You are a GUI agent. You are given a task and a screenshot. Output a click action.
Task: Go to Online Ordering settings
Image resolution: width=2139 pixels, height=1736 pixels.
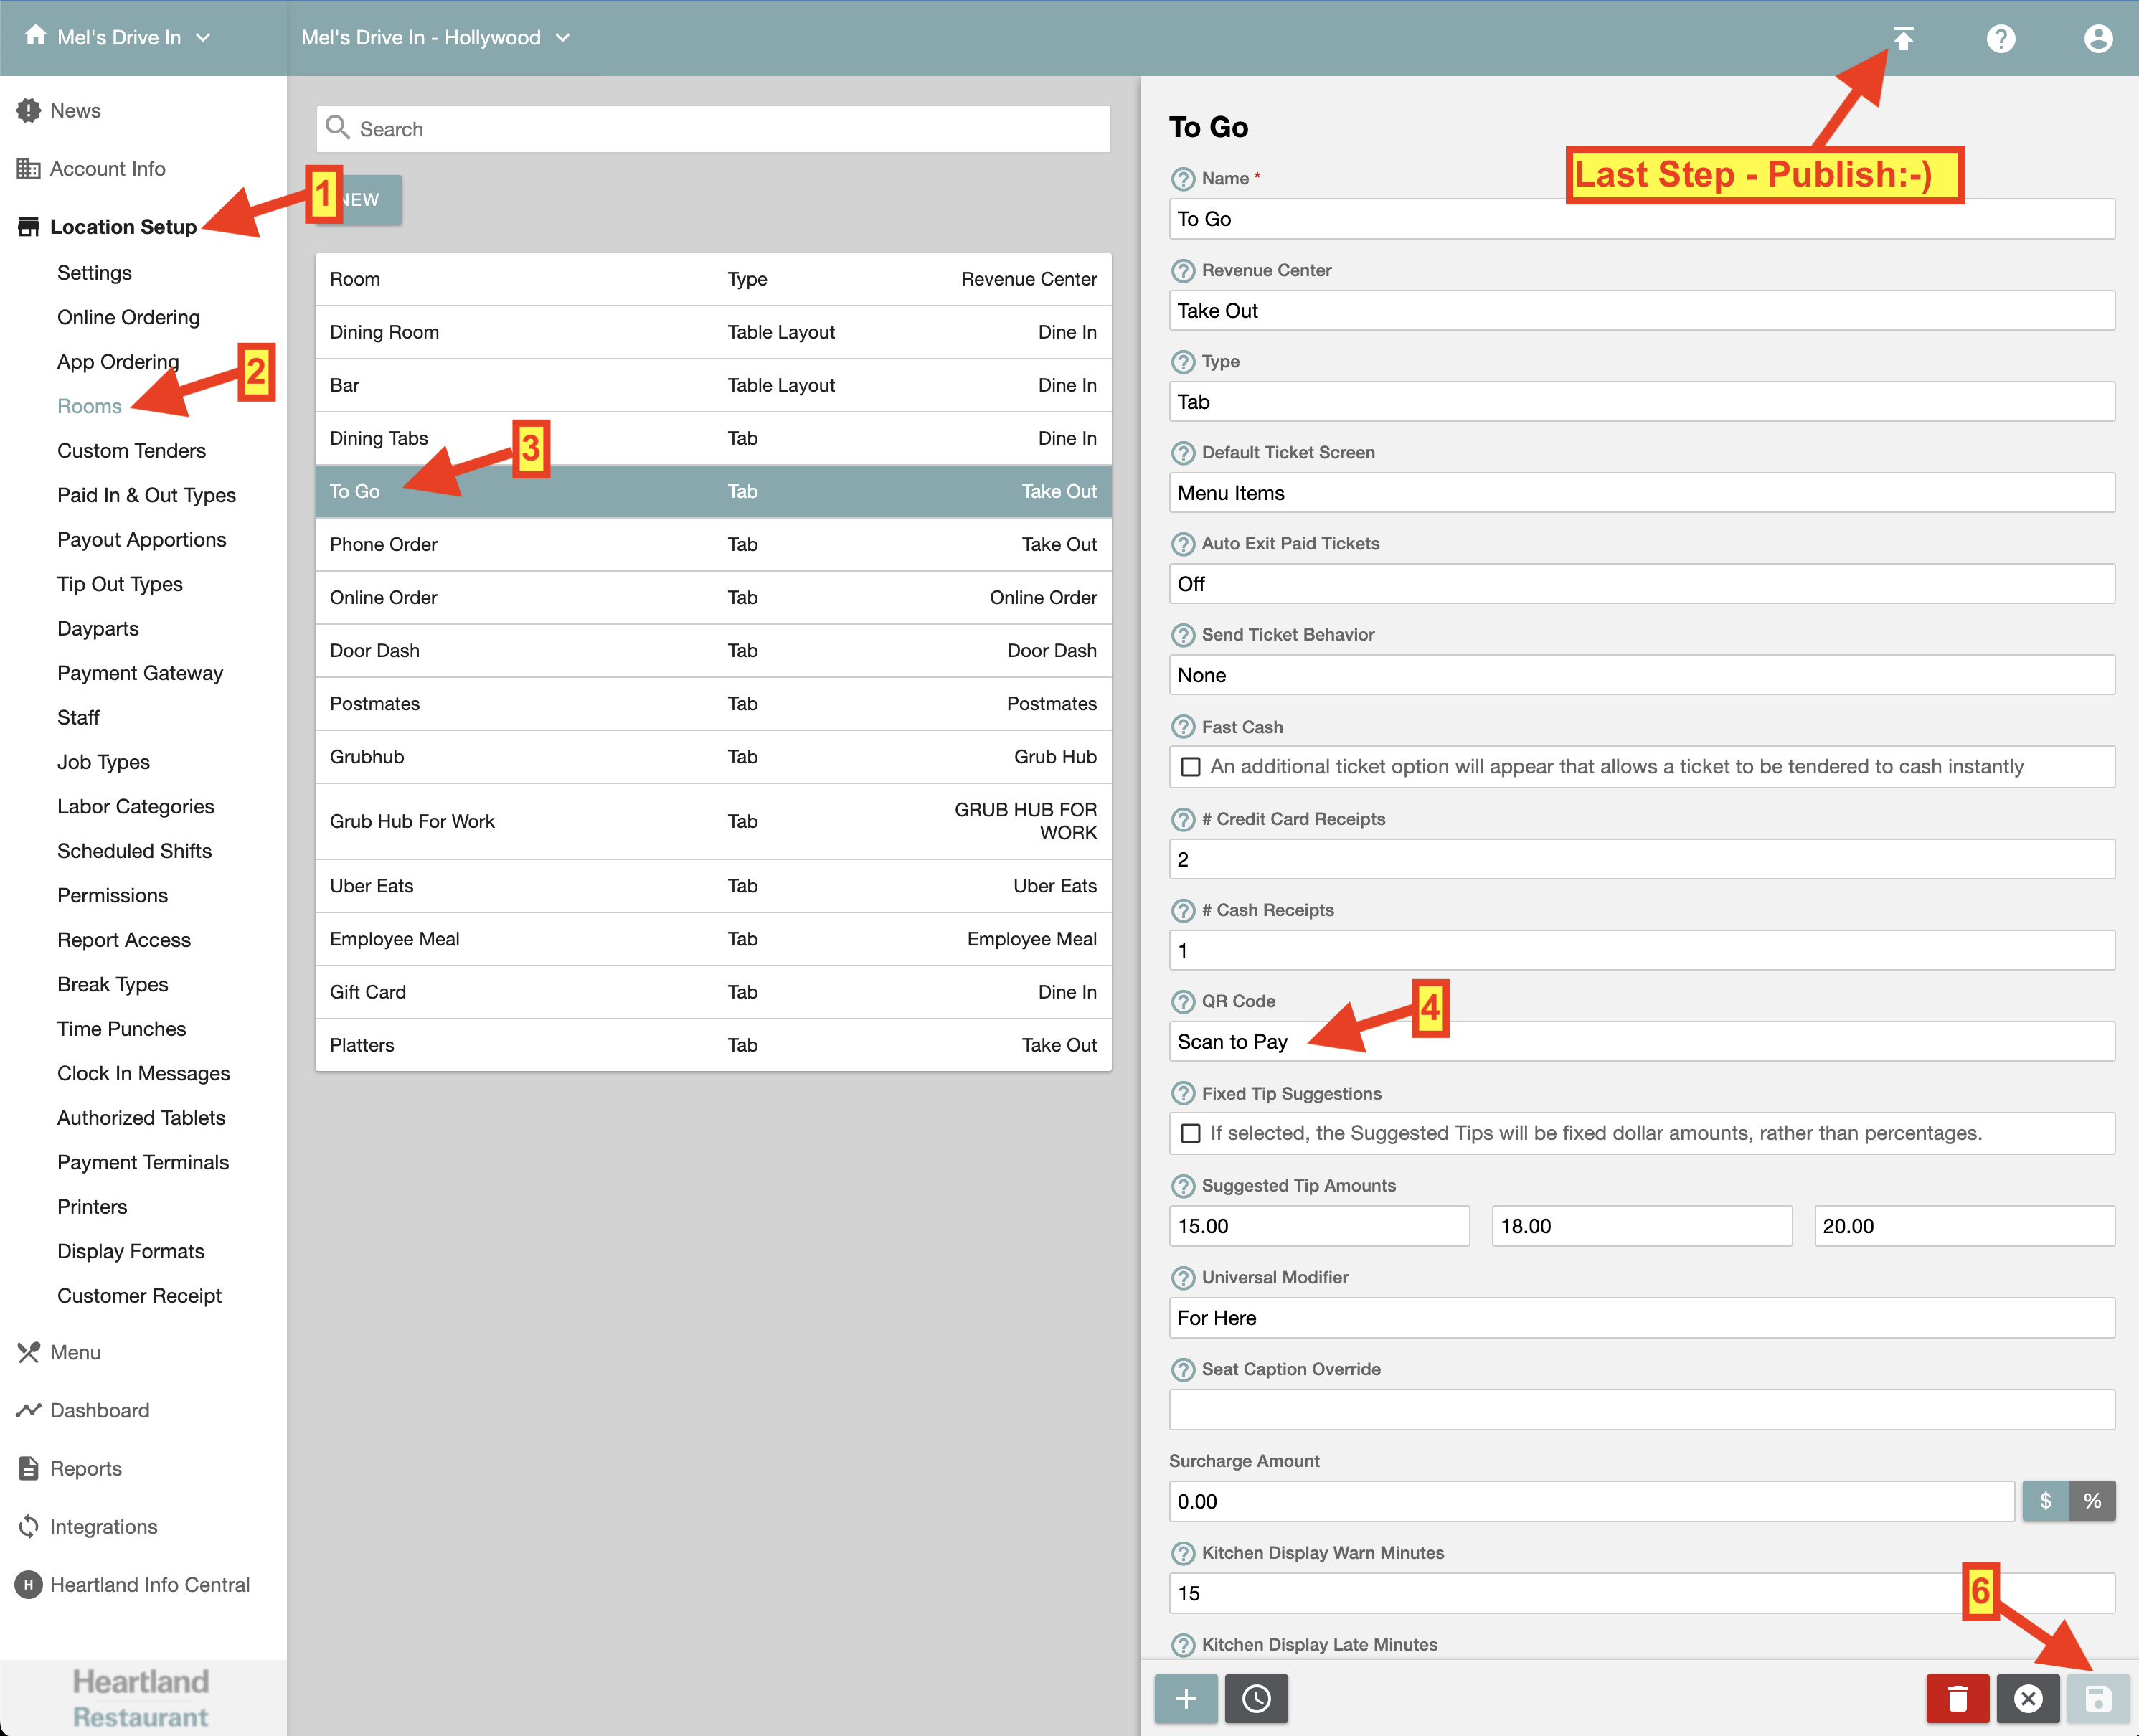point(129,317)
